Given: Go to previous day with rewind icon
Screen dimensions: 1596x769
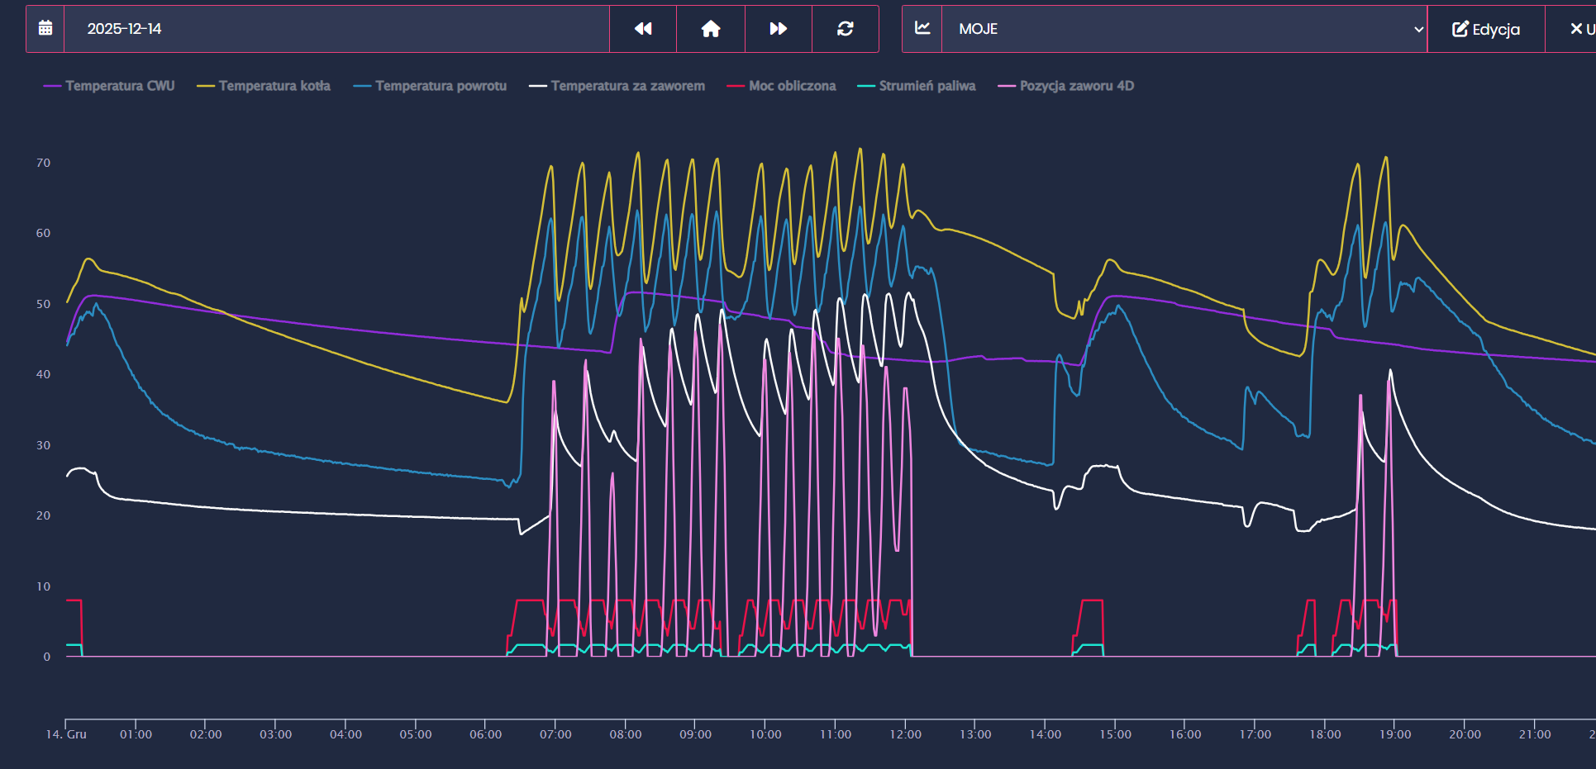Looking at the screenshot, I should click(643, 29).
